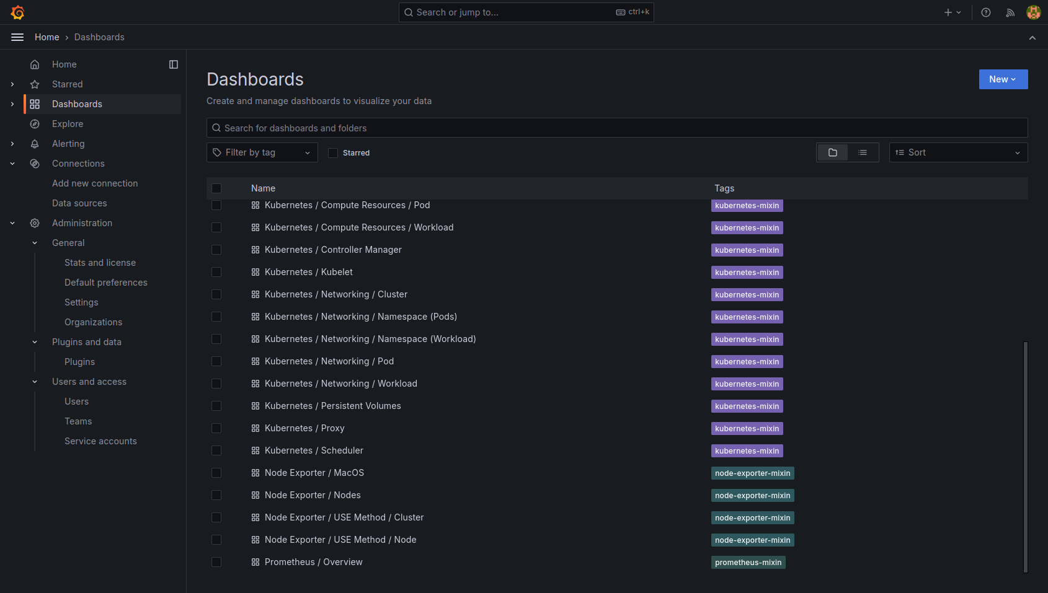1048x593 pixels.
Task: Open Kubernetes / Networking / Pod dashboard
Action: pos(329,361)
